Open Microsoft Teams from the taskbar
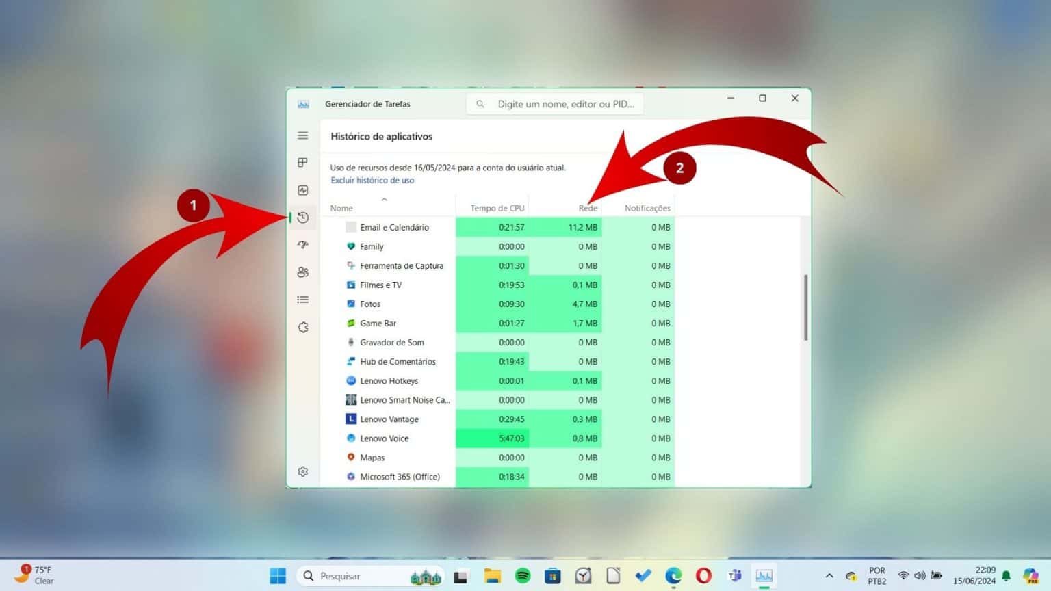Image resolution: width=1051 pixels, height=591 pixels. (735, 576)
